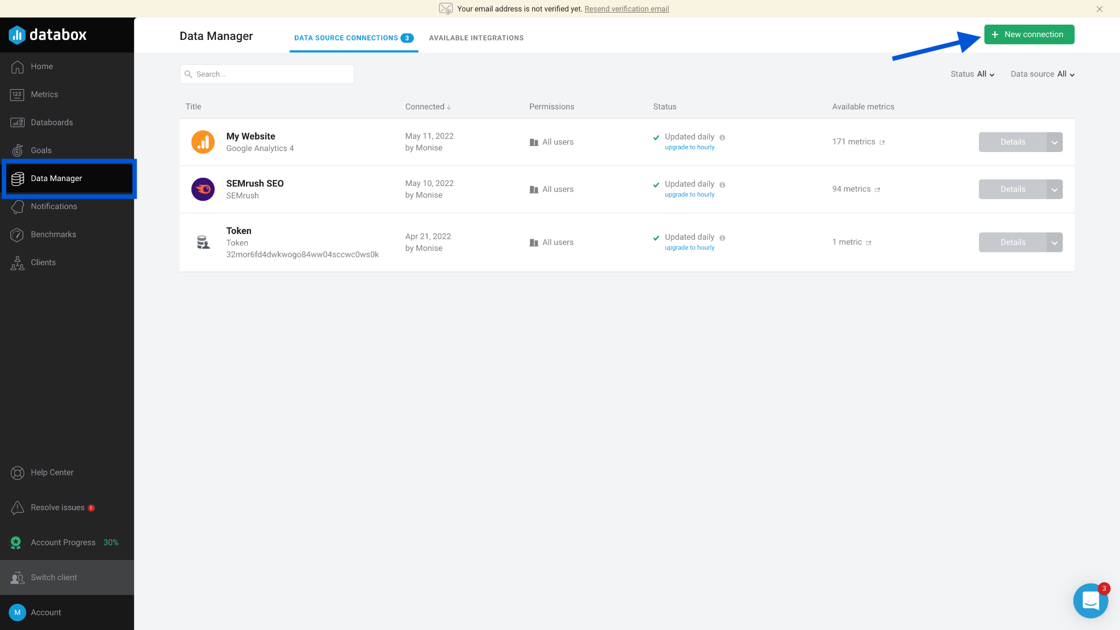Open the Data Source Connections tab
The height and width of the screenshot is (630, 1120).
click(x=346, y=38)
